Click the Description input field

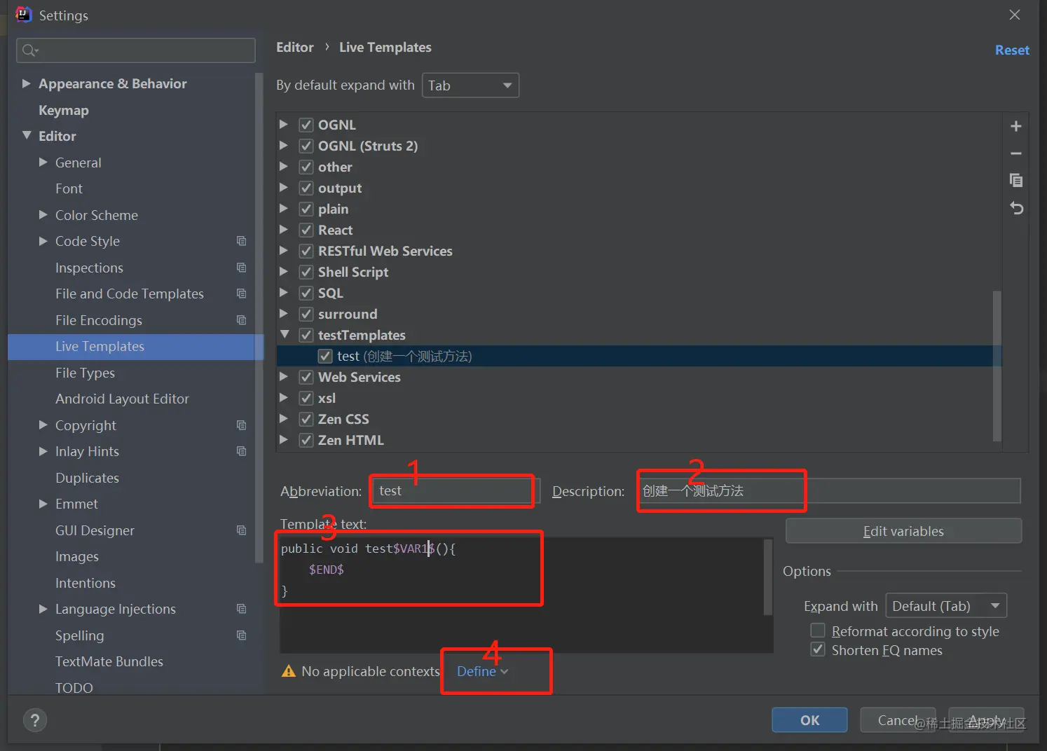click(830, 491)
